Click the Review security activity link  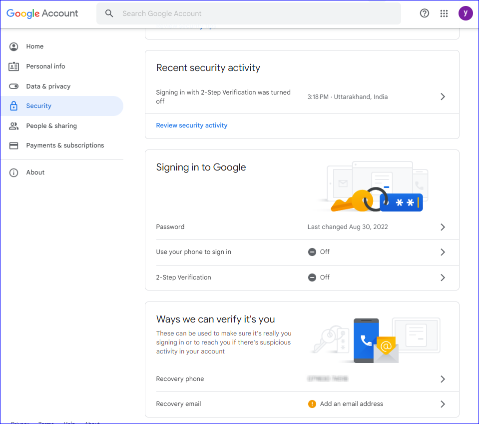point(191,125)
